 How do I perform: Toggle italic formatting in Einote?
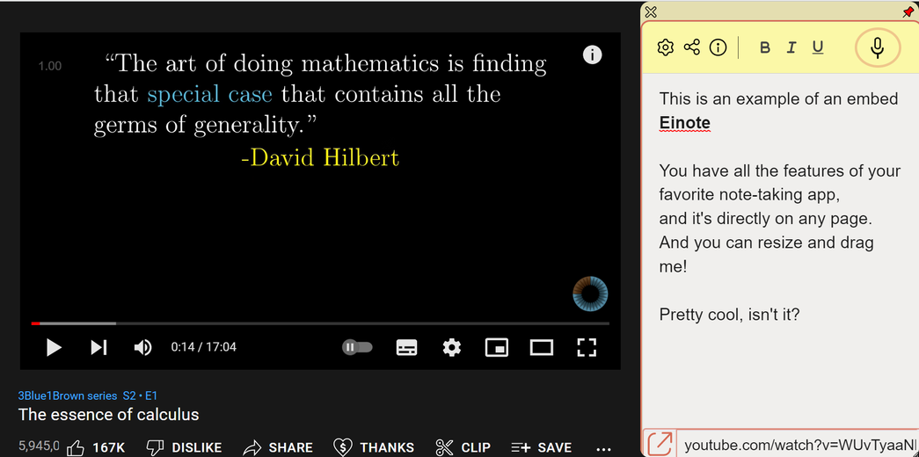pyautogui.click(x=791, y=48)
